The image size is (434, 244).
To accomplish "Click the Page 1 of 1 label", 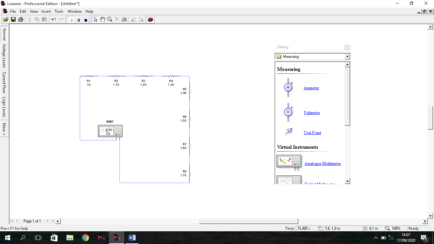I will click(32, 221).
